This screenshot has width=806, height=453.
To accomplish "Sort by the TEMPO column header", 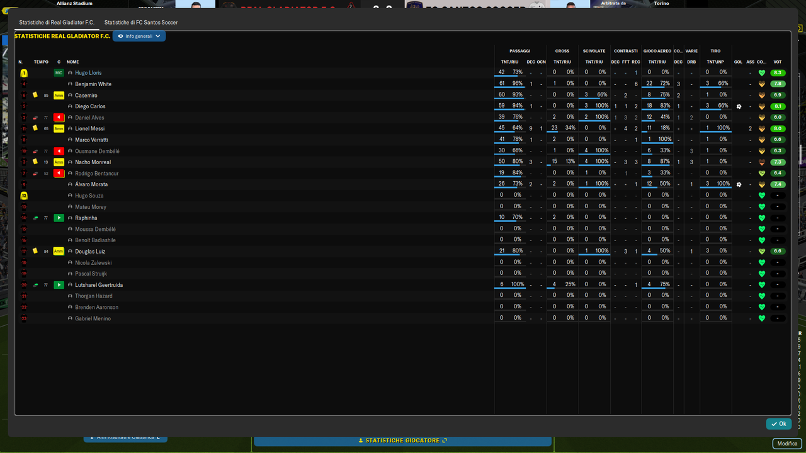I will pos(41,62).
